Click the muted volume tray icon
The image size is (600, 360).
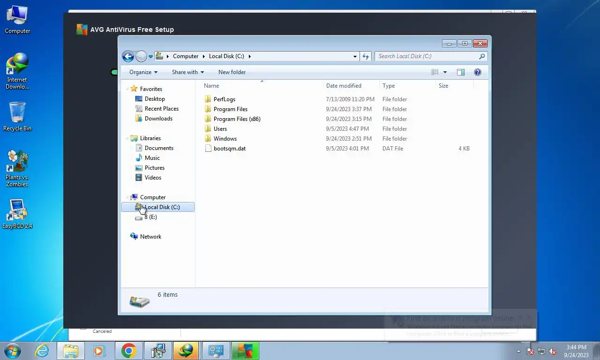point(553,351)
